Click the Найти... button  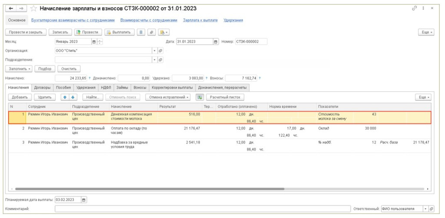click(x=93, y=97)
